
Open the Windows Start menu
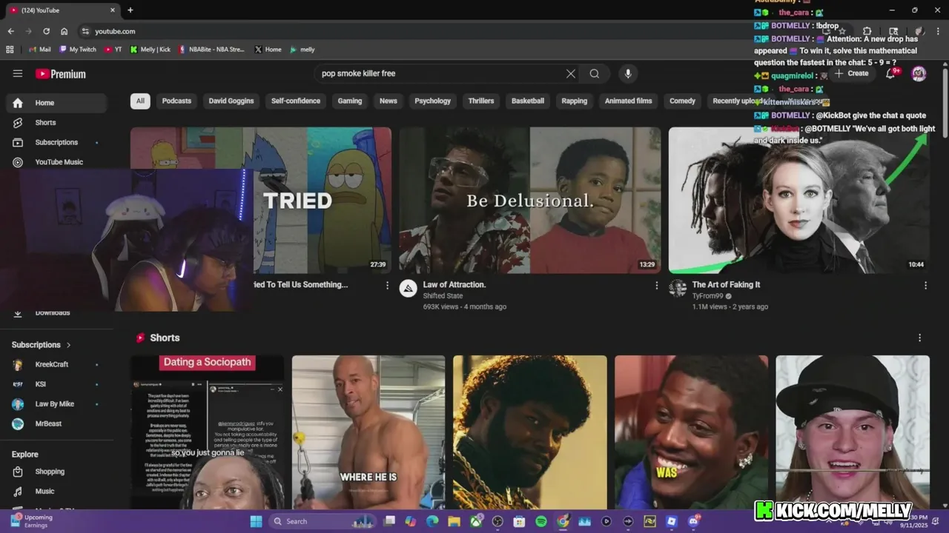click(256, 521)
